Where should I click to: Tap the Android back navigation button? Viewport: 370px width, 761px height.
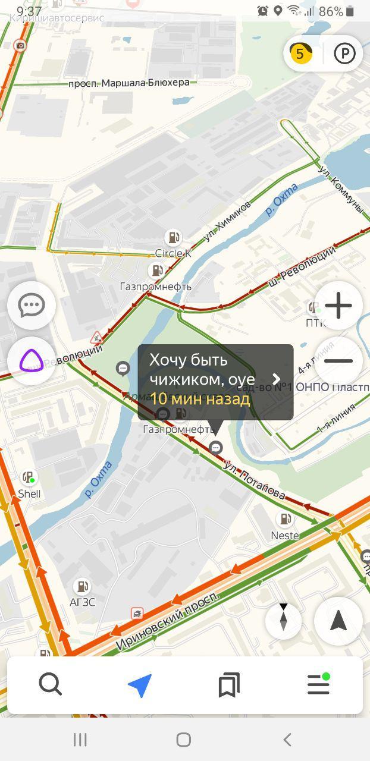287,740
